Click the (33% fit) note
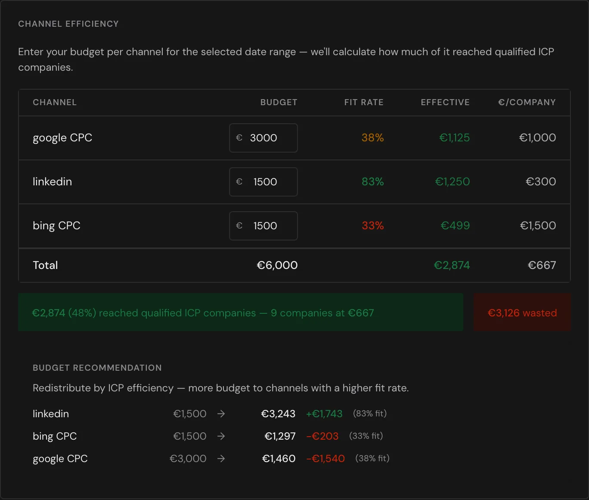The image size is (589, 500). 366,436
